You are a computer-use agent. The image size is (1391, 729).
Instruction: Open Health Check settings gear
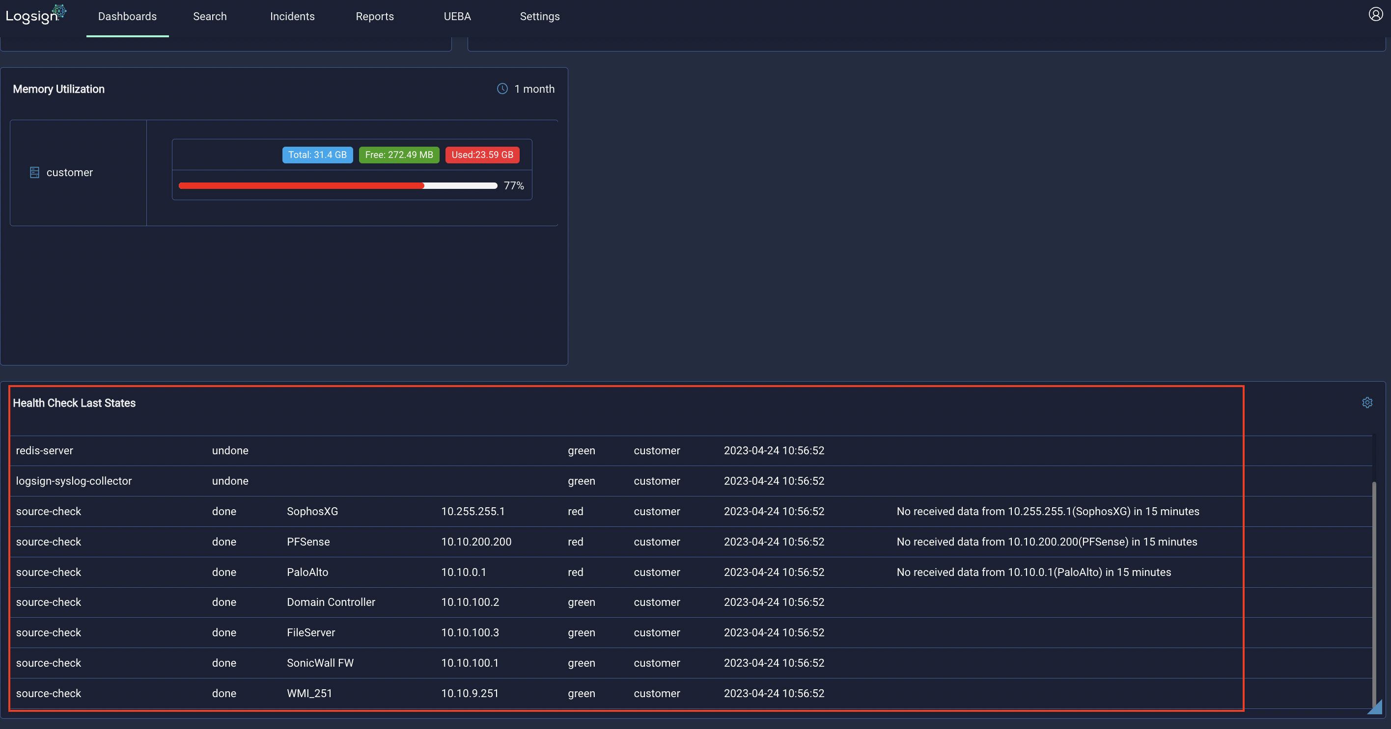1367,403
